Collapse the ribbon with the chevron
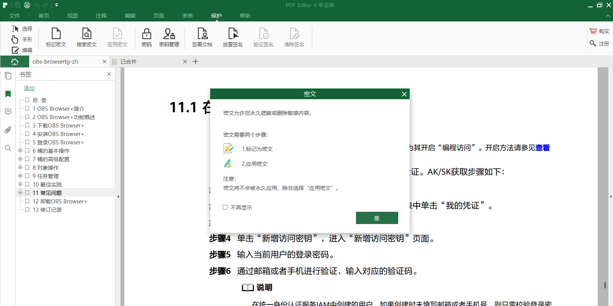Image resolution: width=613 pixels, height=306 pixels. (x=608, y=16)
